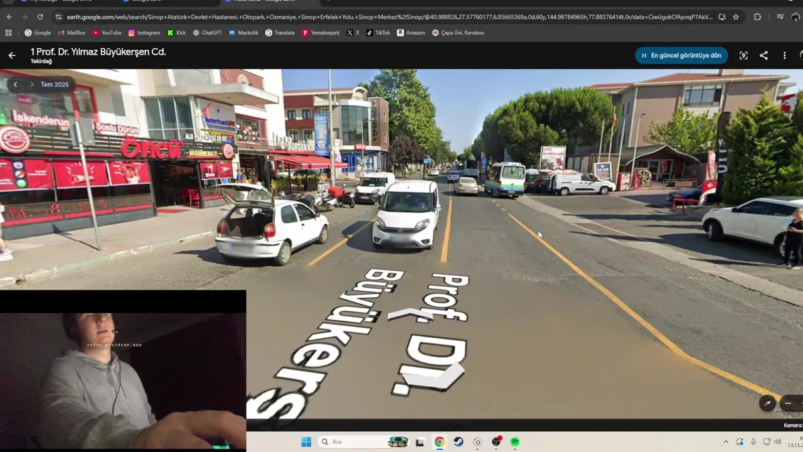
Task: Click the taskbar 'Ara' search box
Action: [x=363, y=442]
